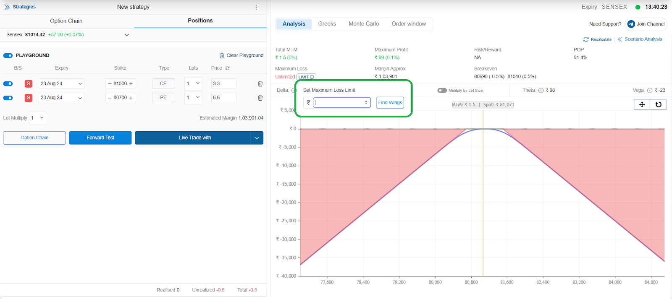Screen dimensions: 672x299
Task: Click the red S sell badge for 80700 PE
Action: click(x=29, y=98)
